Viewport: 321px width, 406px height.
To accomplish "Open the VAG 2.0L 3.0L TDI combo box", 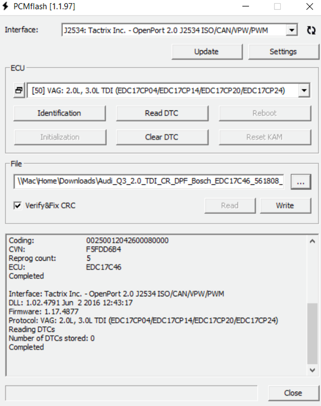I will pyautogui.click(x=168, y=90).
